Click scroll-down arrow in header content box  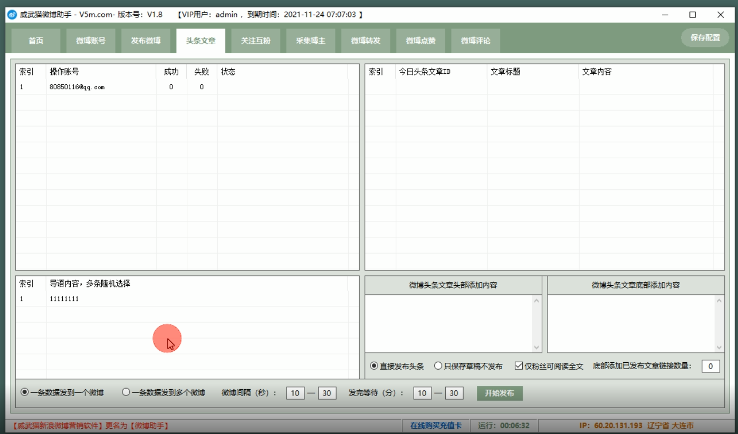tap(537, 348)
